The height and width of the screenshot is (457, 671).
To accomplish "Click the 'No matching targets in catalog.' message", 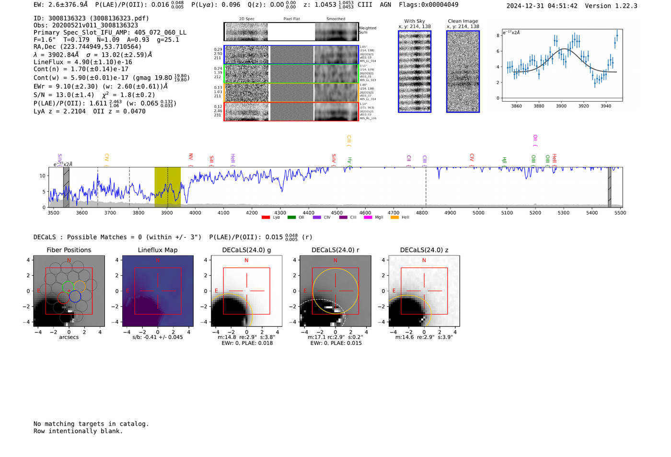I will click(x=91, y=424).
